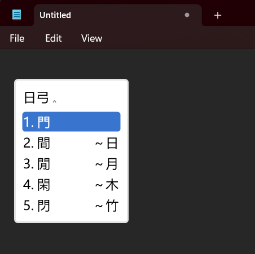Pick candidate 3. 閒

pyautogui.click(x=71, y=164)
